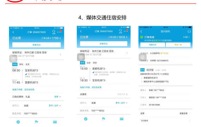Viewport: 201px width, 127px height.
Task: Click 宝安机场T3 arrival at 18:30
Action: click(99, 80)
